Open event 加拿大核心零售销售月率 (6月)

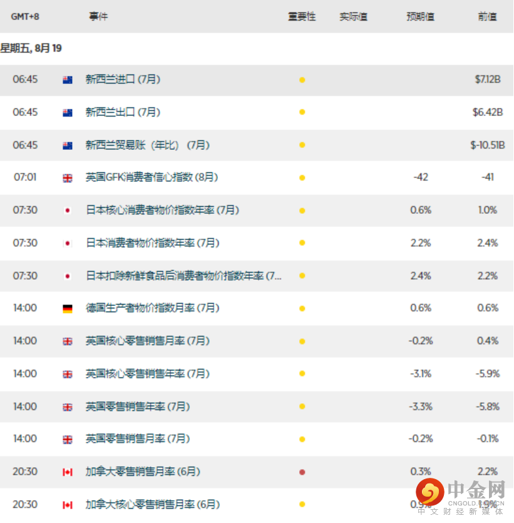pyautogui.click(x=153, y=504)
